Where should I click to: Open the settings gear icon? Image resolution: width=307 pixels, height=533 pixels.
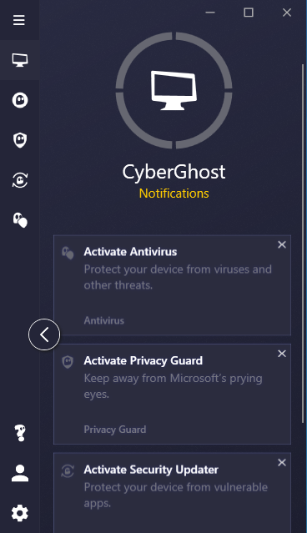pyautogui.click(x=20, y=513)
